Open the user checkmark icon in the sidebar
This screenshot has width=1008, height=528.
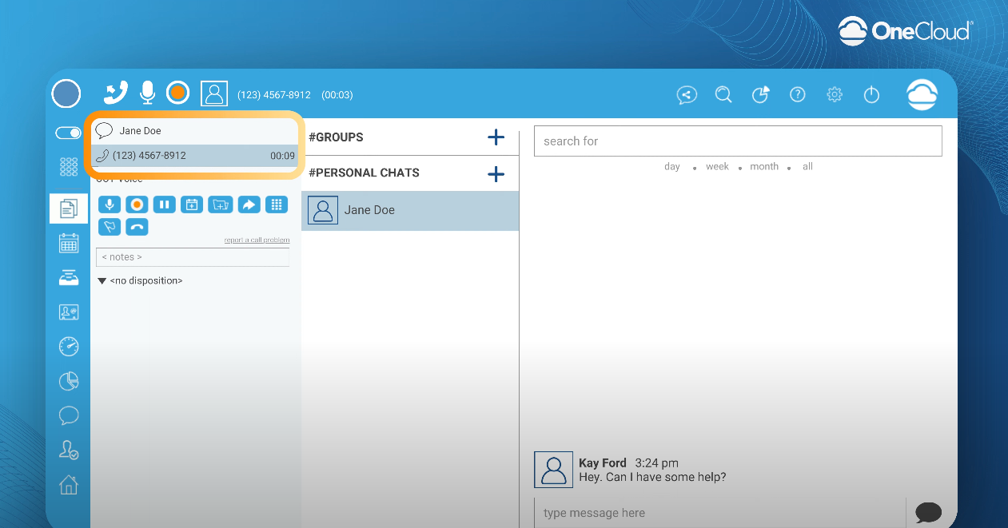[x=69, y=450]
